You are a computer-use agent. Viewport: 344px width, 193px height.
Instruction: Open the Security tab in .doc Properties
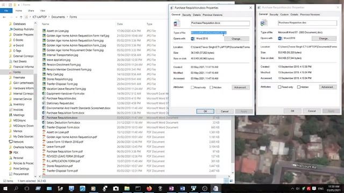[x=274, y=14]
